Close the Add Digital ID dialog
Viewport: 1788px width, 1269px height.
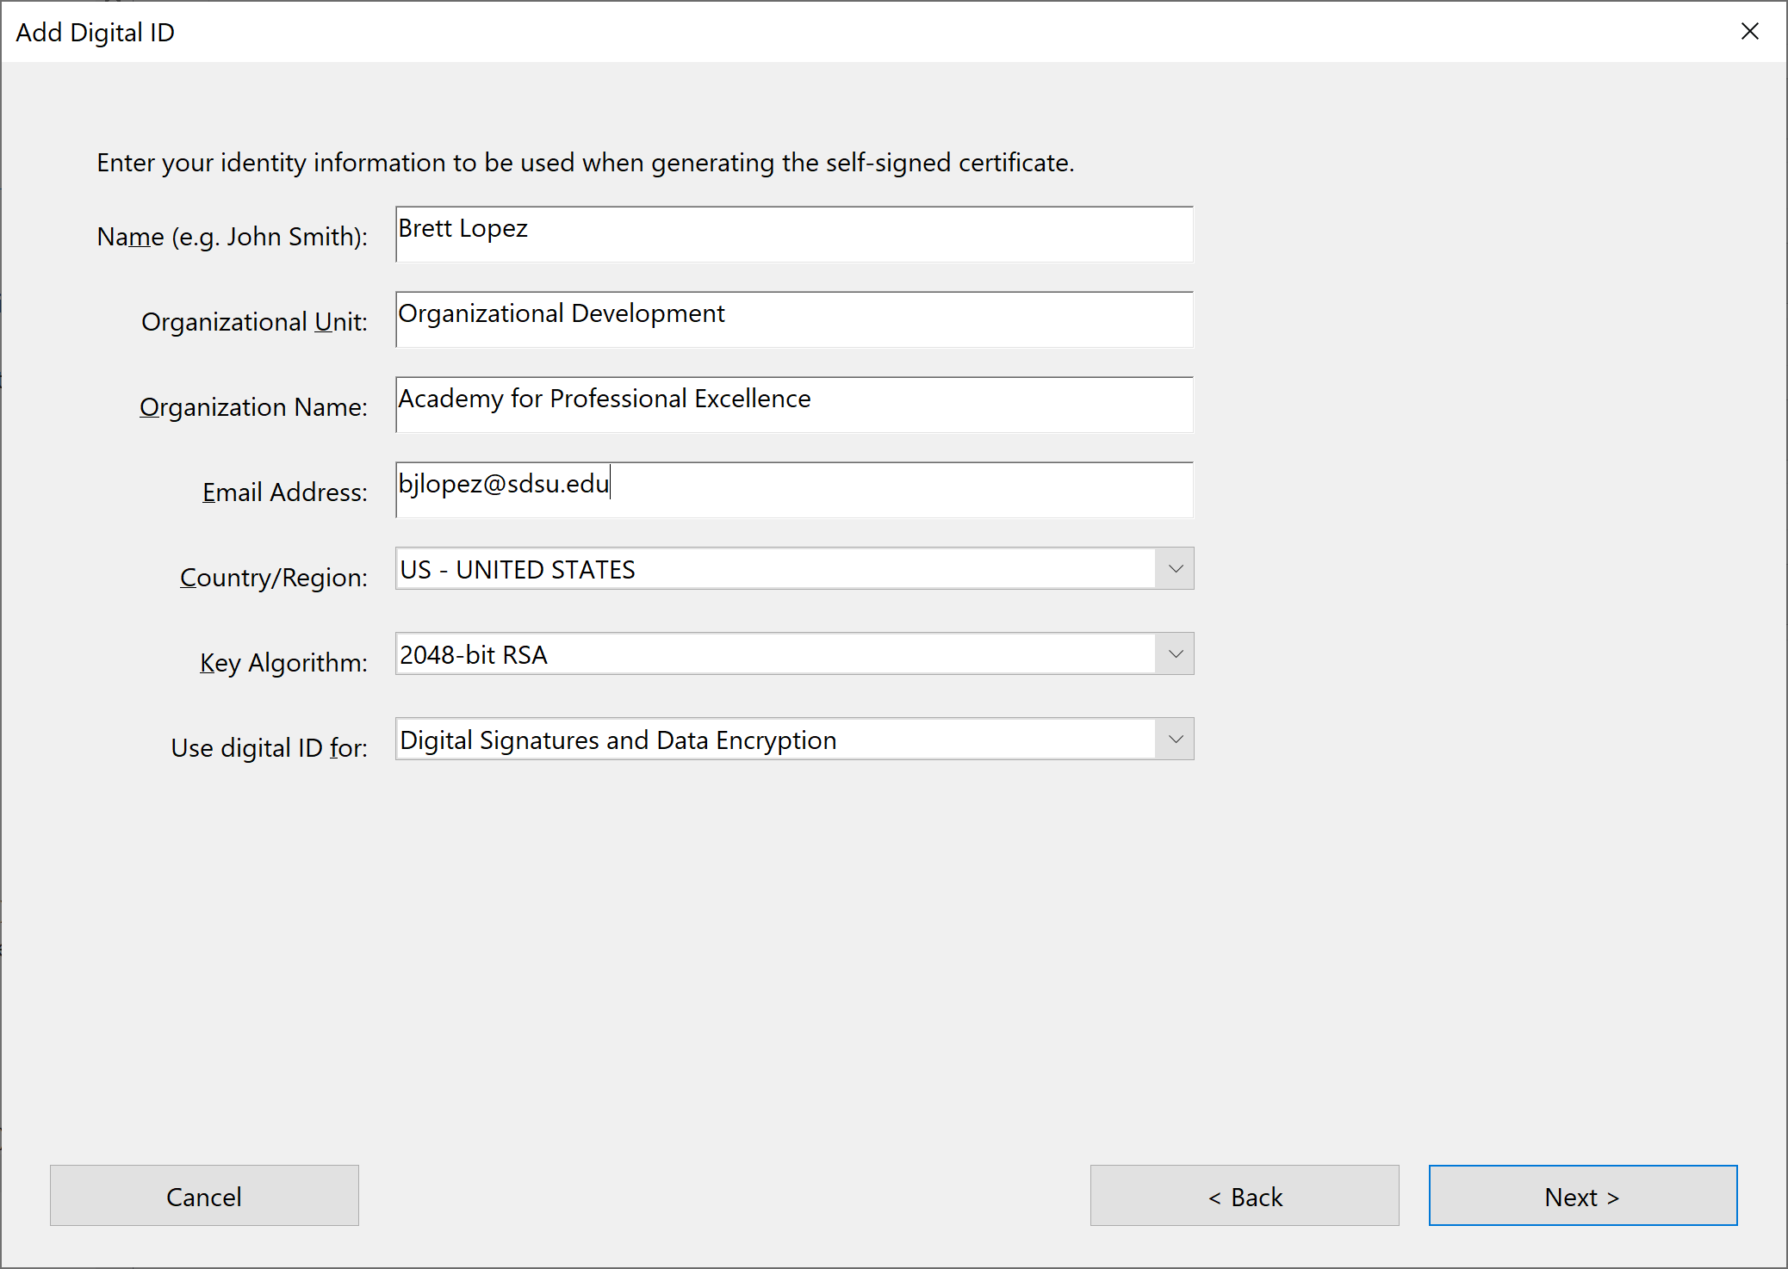tap(1749, 32)
